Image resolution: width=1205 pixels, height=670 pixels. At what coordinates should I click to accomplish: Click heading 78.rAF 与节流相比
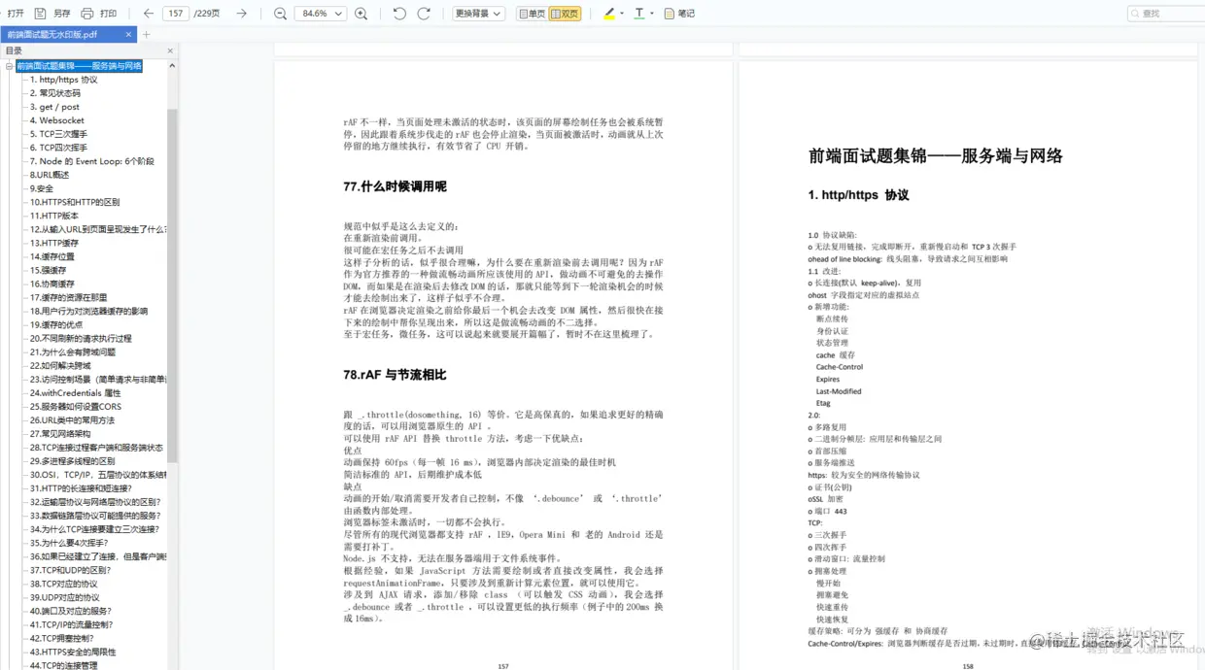click(x=395, y=374)
